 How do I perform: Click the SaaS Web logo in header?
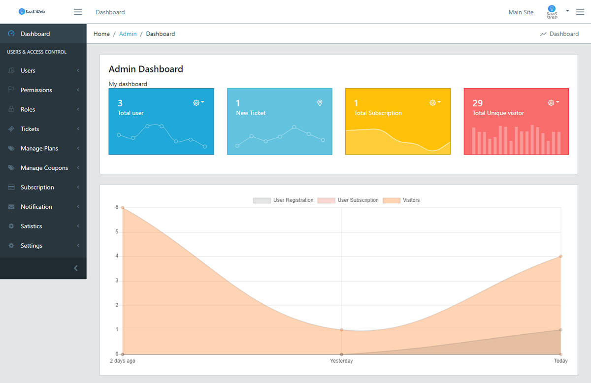point(32,11)
